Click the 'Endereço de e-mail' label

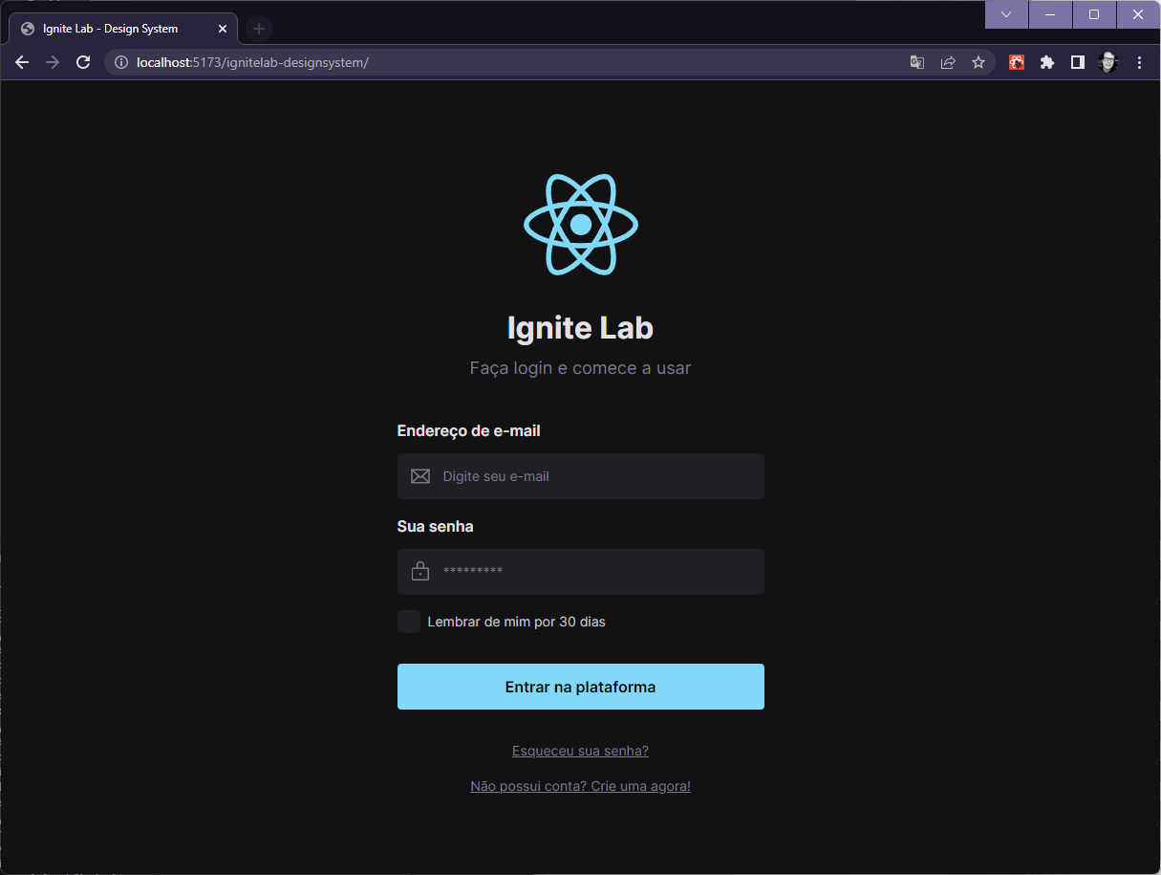(469, 431)
